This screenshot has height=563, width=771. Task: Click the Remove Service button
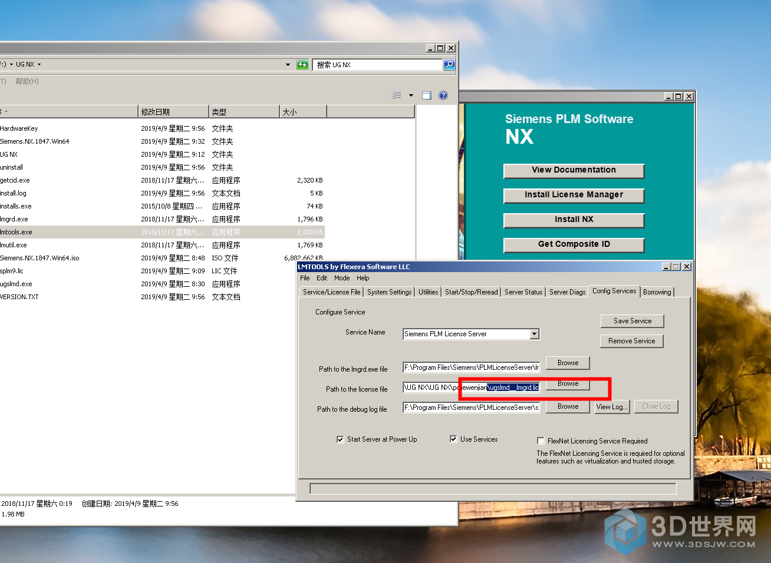coord(632,341)
